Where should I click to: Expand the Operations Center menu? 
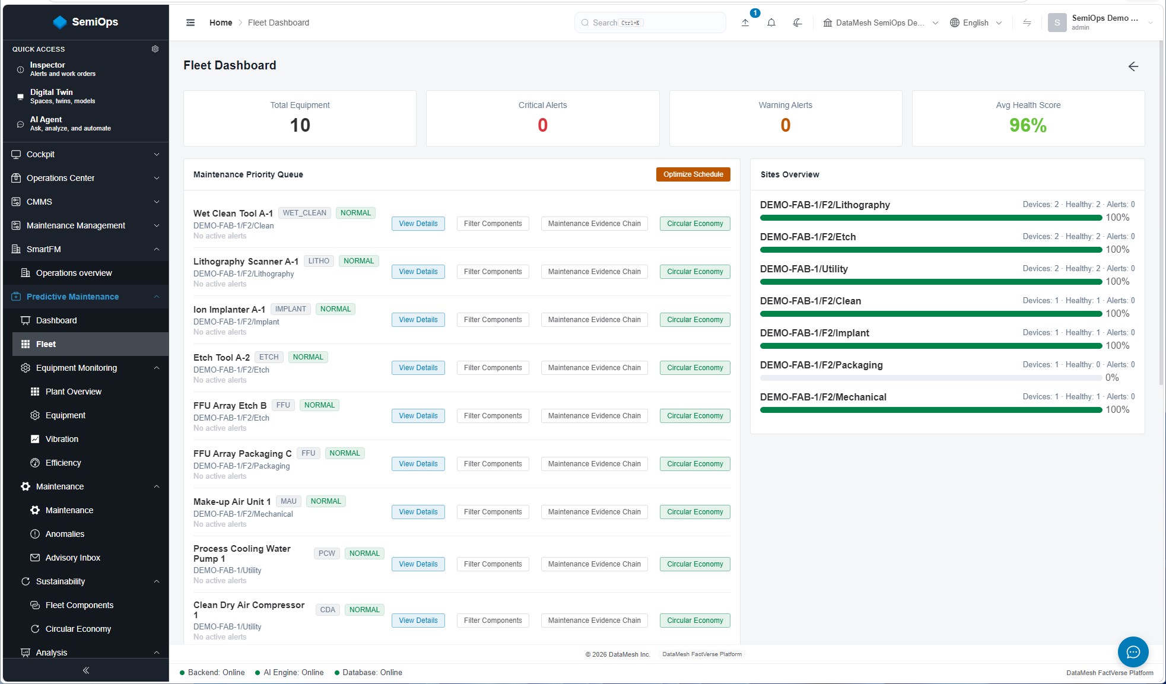pyautogui.click(x=86, y=178)
